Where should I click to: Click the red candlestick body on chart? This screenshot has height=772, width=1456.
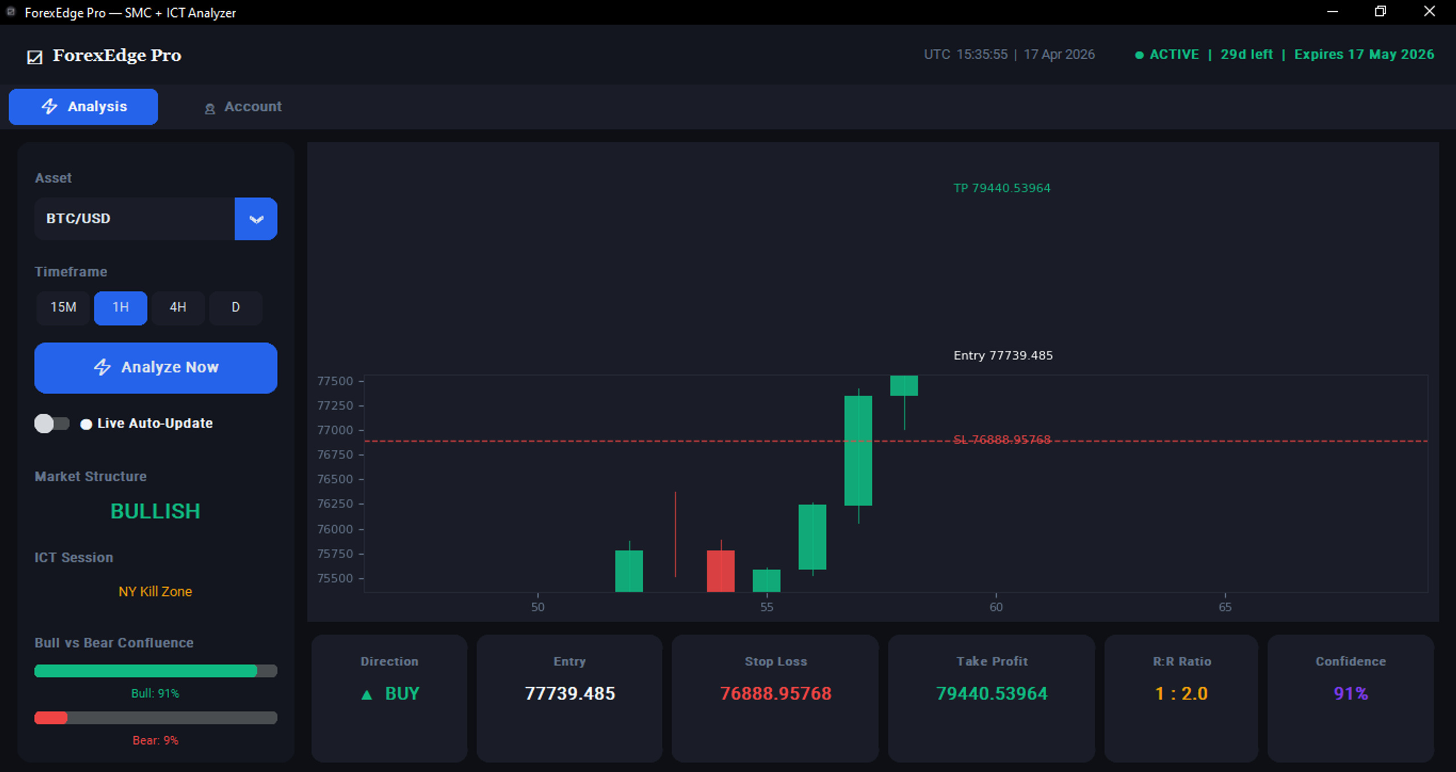tap(721, 571)
